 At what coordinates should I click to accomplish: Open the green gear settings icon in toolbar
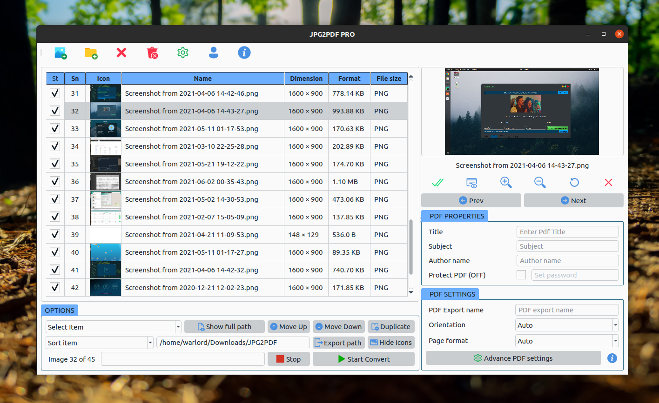pyautogui.click(x=183, y=53)
